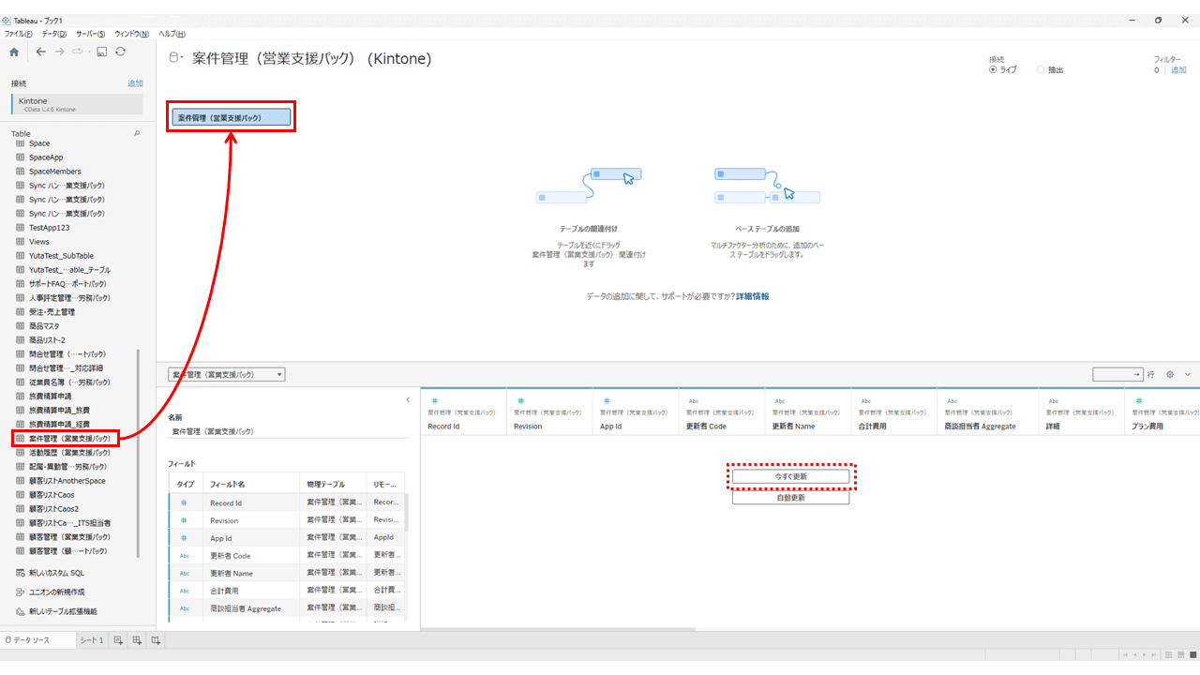Click the 今すぐ更新 button
Screen dimensions: 1200x675
[x=790, y=476]
